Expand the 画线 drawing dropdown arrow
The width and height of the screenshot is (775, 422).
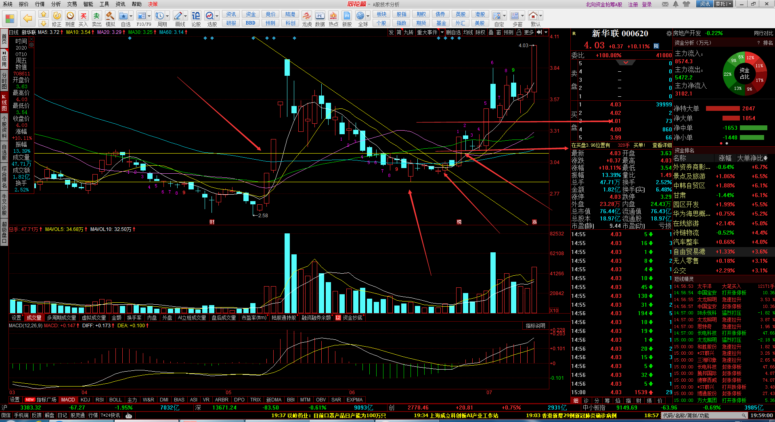click(186, 16)
